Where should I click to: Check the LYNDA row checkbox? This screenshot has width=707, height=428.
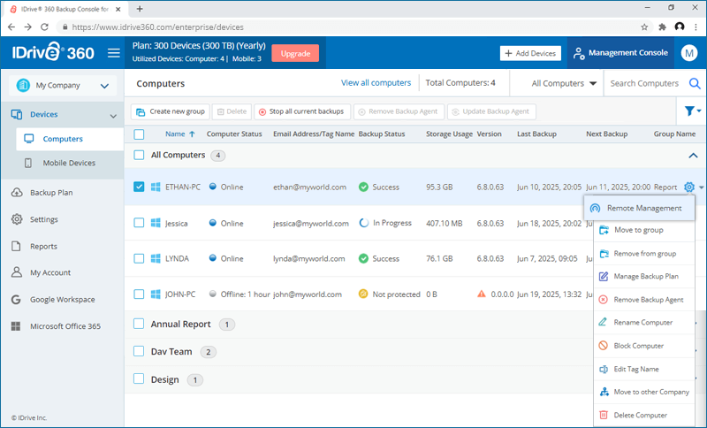[x=139, y=258]
